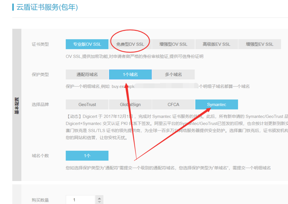Pick 高级版EV SSL certificate type

(x=216, y=44)
